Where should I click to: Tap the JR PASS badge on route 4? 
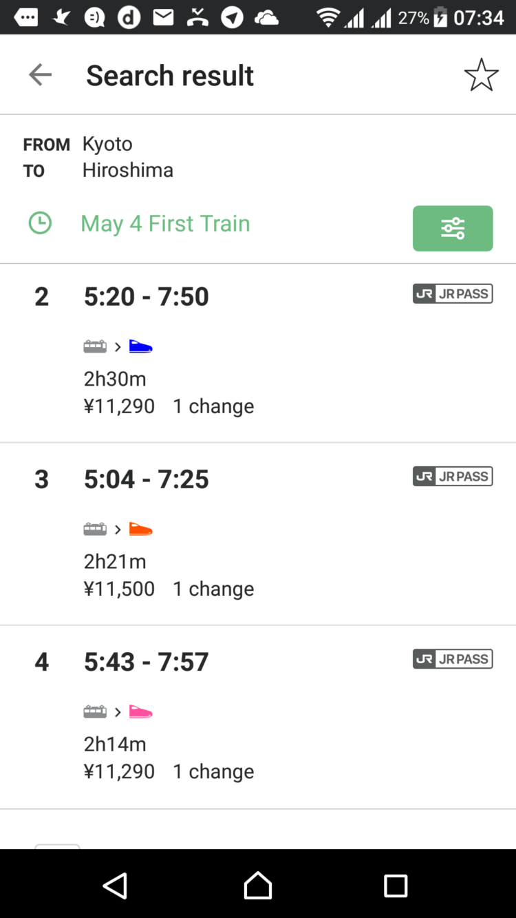coord(453,659)
